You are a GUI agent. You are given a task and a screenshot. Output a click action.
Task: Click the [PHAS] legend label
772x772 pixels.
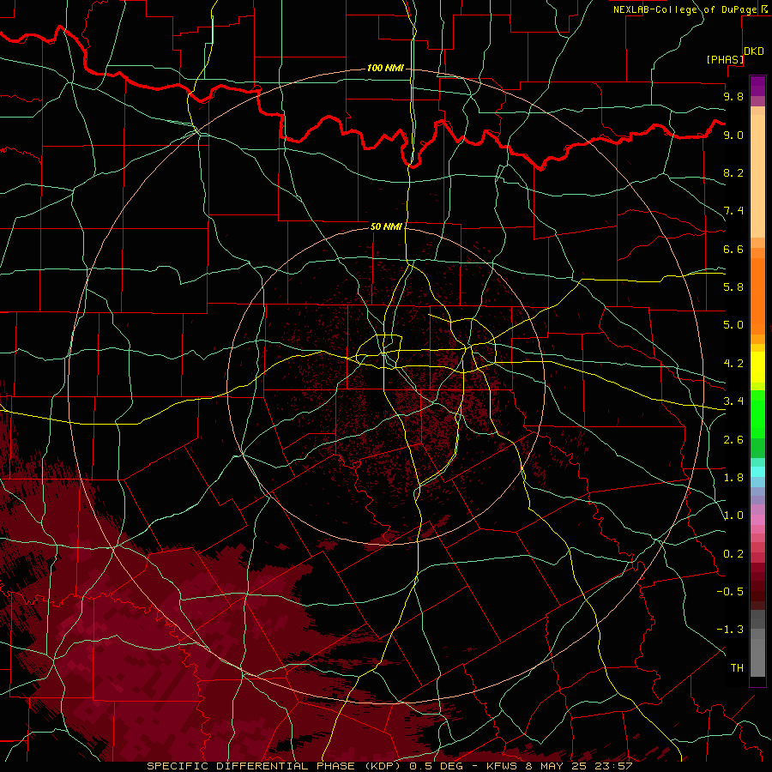[x=725, y=59]
